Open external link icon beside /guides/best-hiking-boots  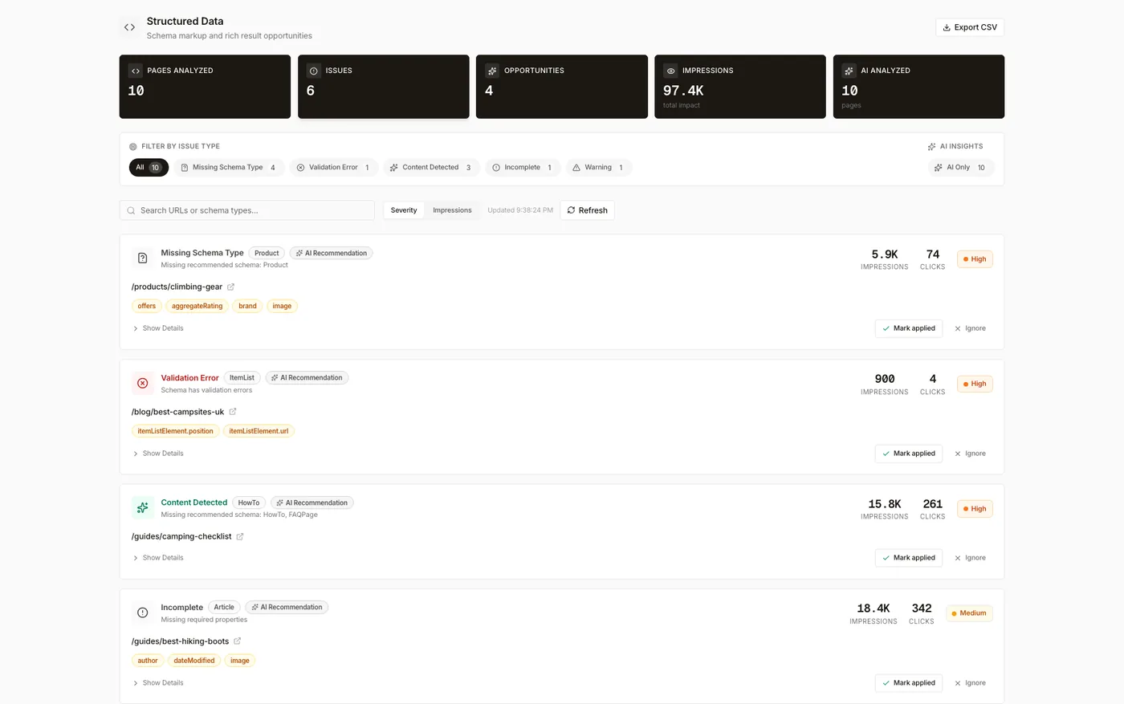tap(238, 641)
